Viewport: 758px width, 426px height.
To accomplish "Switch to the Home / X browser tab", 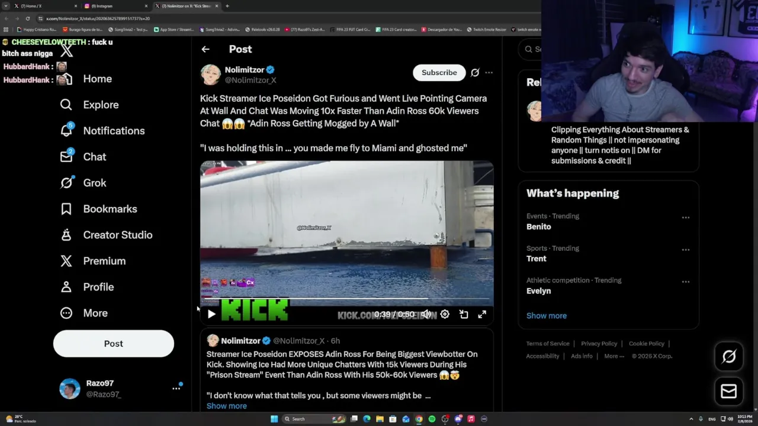I will 44,6.
